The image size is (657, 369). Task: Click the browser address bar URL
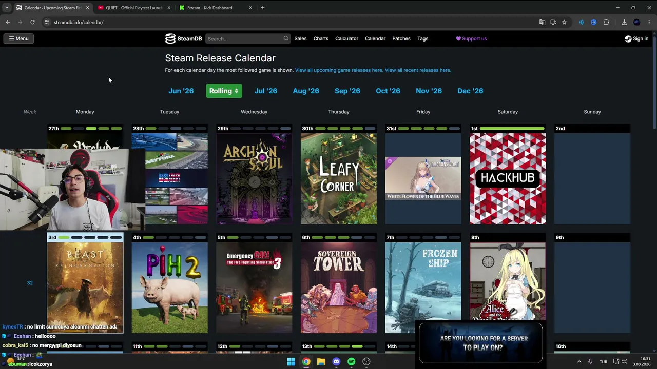79,22
